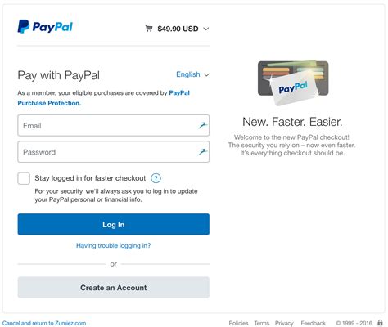Image resolution: width=388 pixels, height=327 pixels.
Task: Open the English language dropdown
Action: tap(192, 74)
